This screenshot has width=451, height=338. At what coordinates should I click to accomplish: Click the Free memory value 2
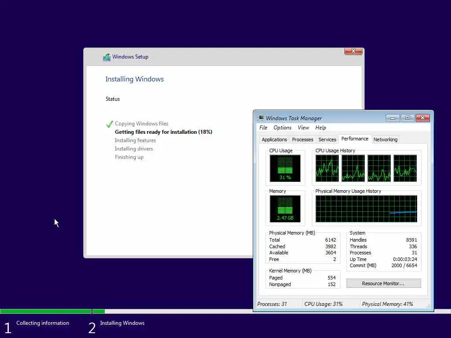335,259
